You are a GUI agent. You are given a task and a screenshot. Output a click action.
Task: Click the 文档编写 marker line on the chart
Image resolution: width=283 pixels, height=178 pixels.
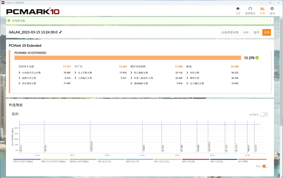tap(143, 137)
